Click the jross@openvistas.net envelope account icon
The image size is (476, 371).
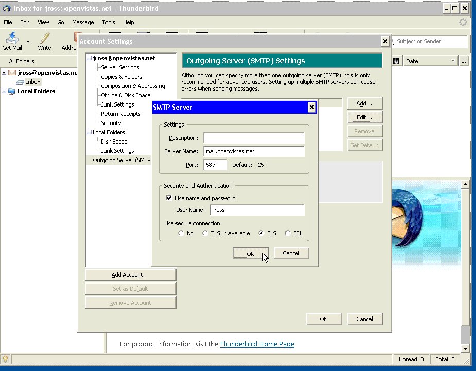point(12,73)
